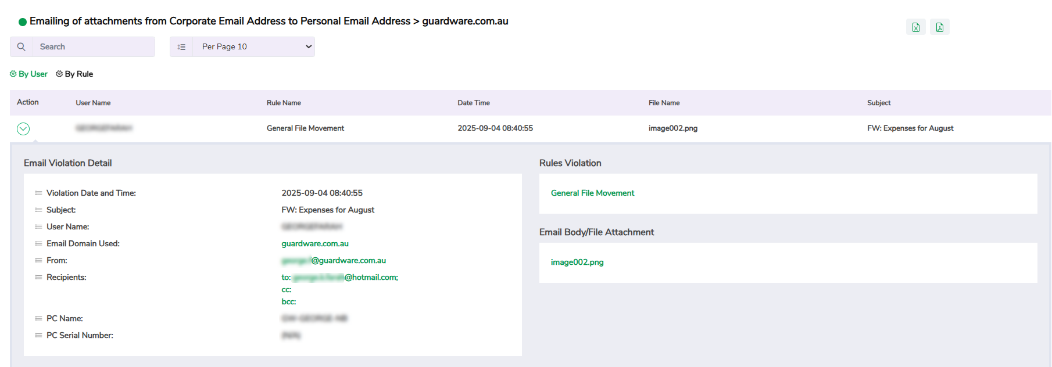This screenshot has width=1052, height=367.
Task: Click the gear icon next to By User
Action: tap(13, 74)
